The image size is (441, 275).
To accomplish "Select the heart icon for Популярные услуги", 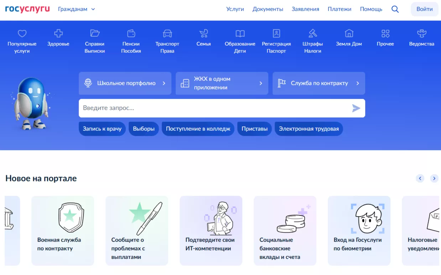I will coord(22,33).
